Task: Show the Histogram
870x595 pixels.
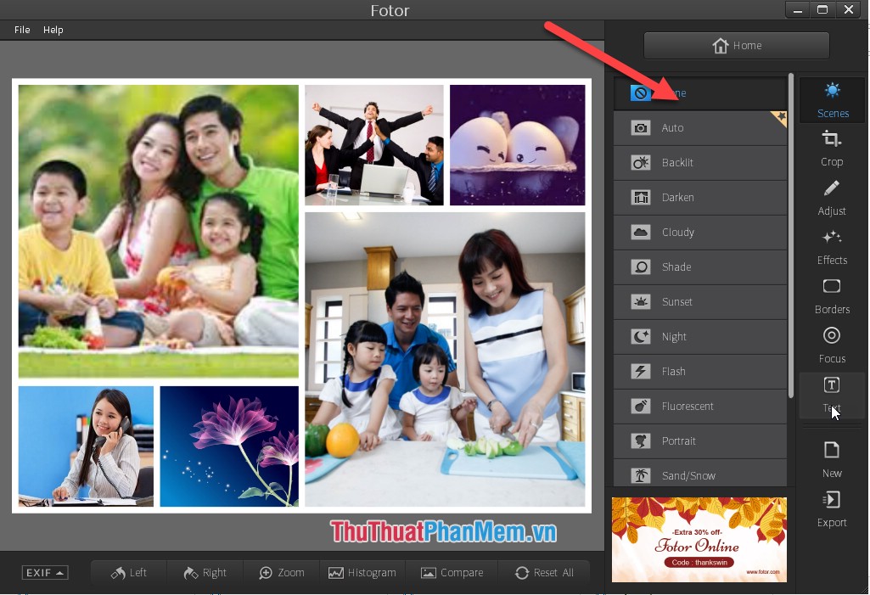Action: tap(362, 572)
